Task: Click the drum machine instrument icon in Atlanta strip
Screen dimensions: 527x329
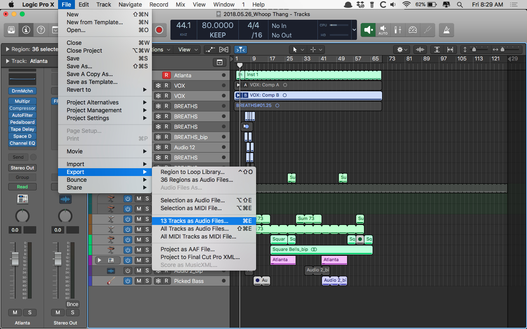Action: (22, 199)
